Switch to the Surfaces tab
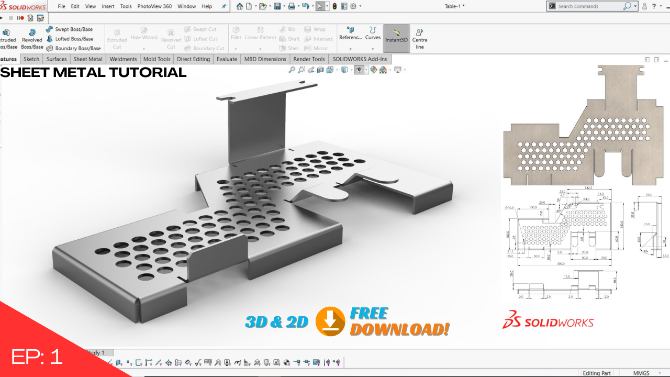Screen dimensions: 670x377 [57, 59]
